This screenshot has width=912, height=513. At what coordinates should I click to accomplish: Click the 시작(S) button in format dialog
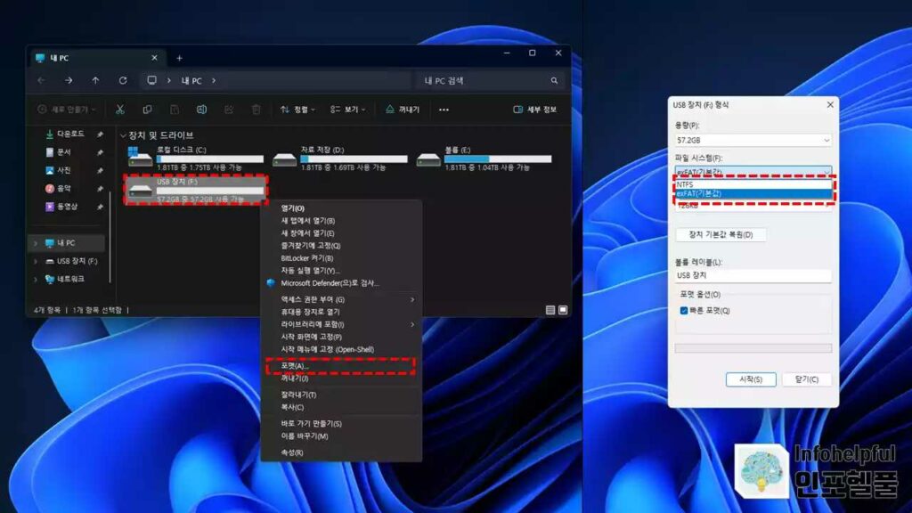(x=751, y=379)
